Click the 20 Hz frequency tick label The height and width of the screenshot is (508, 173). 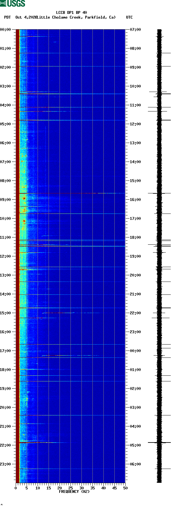click(x=60, y=488)
